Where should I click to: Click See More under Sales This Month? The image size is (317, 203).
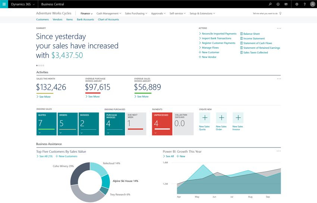point(44,96)
